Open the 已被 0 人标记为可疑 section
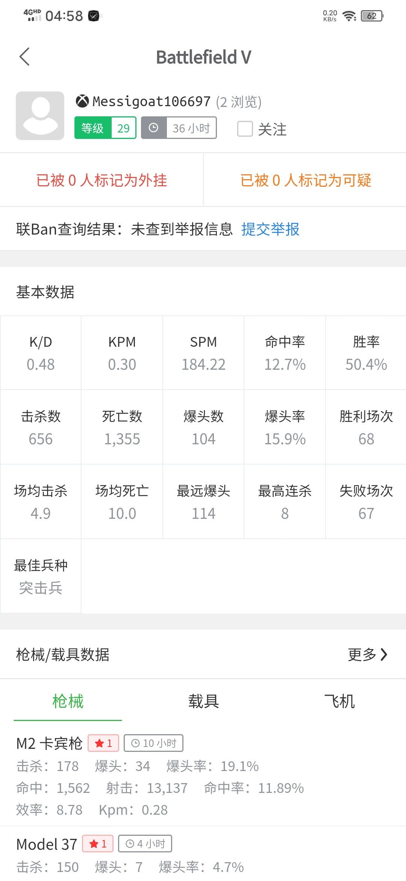 (305, 180)
